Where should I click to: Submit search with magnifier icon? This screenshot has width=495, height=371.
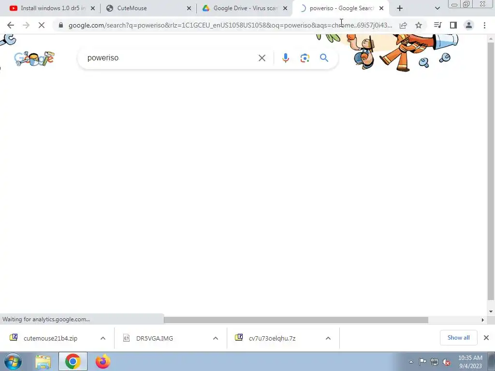pos(324,58)
